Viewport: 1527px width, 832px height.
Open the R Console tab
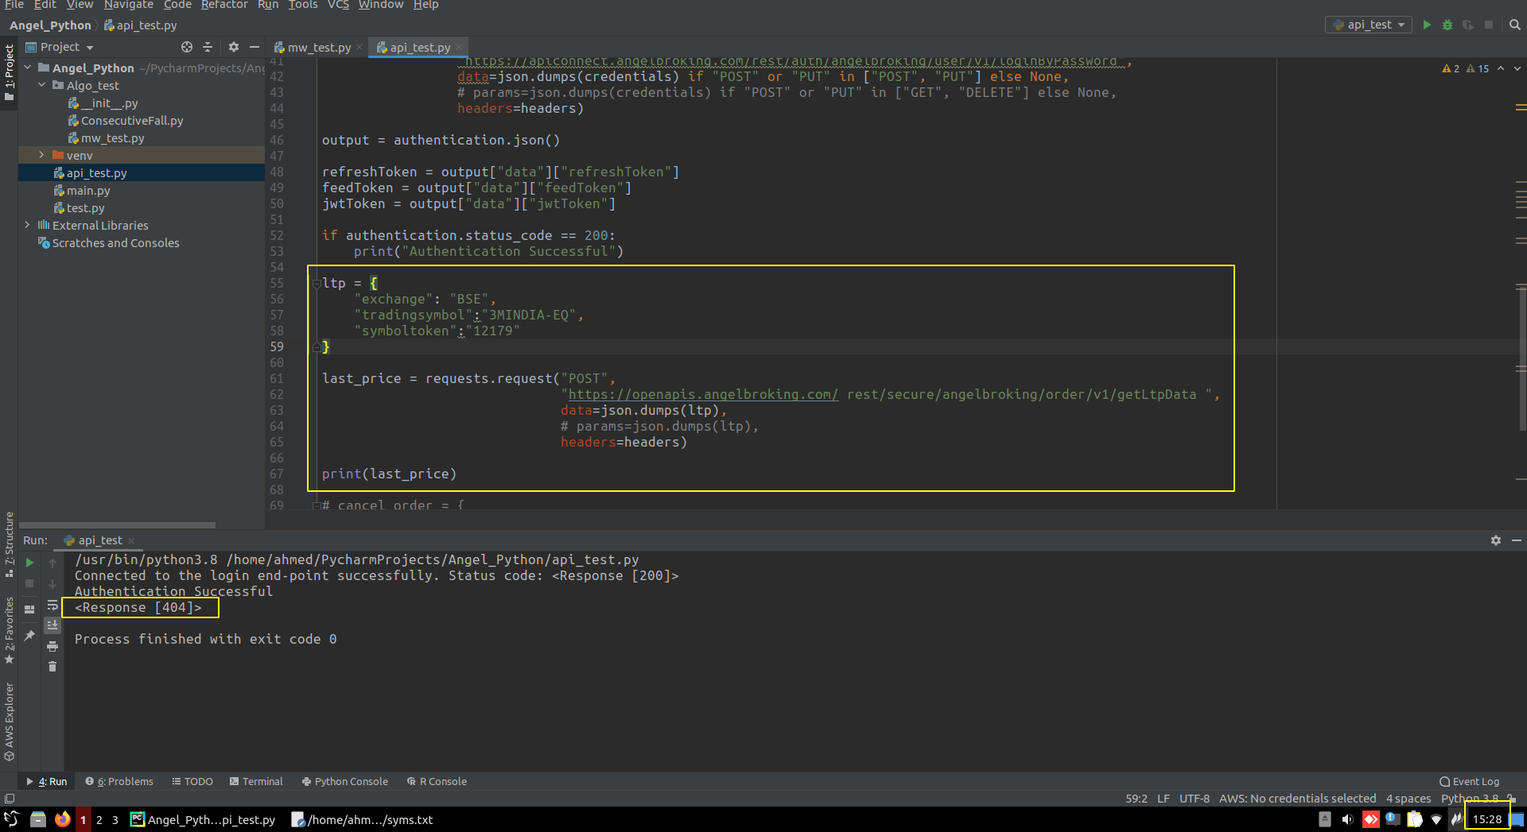[x=437, y=782]
